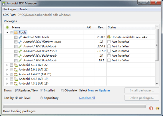The height and width of the screenshot is (116, 163).
Task: Expand Android 4.3.1 (API 18) group
Action: point(7,84)
